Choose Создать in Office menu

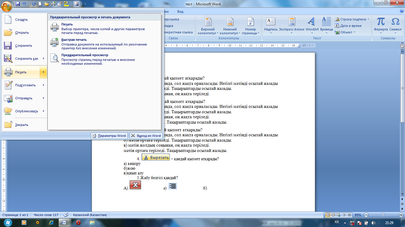pos(24,20)
